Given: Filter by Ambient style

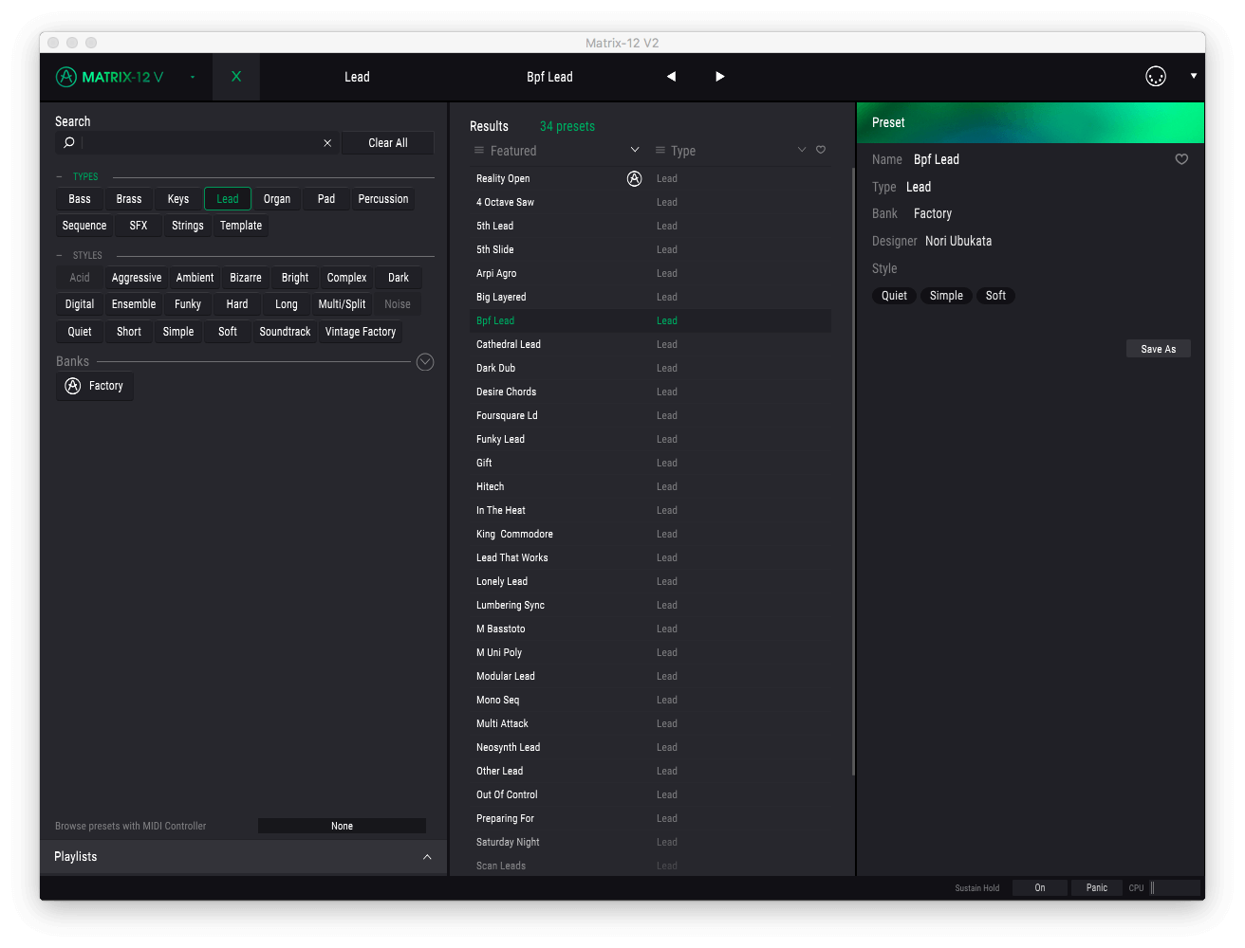Looking at the screenshot, I should [195, 278].
